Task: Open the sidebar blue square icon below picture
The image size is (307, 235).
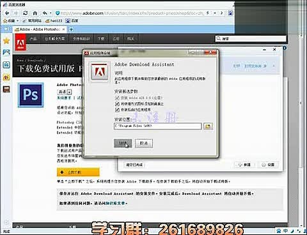Action: [6, 64]
